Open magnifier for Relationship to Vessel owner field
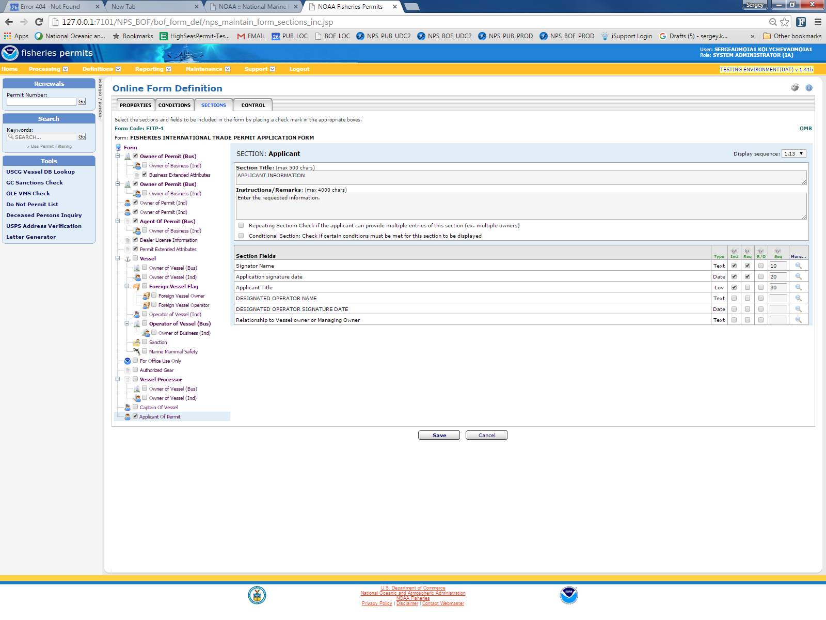Screen dimensions: 826x620 pyautogui.click(x=798, y=320)
